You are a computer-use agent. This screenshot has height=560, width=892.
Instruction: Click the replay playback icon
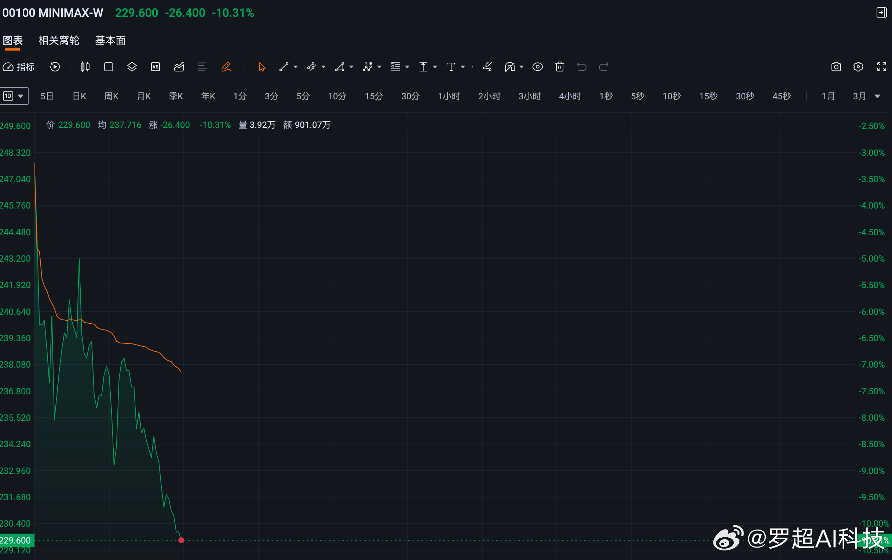pos(55,67)
